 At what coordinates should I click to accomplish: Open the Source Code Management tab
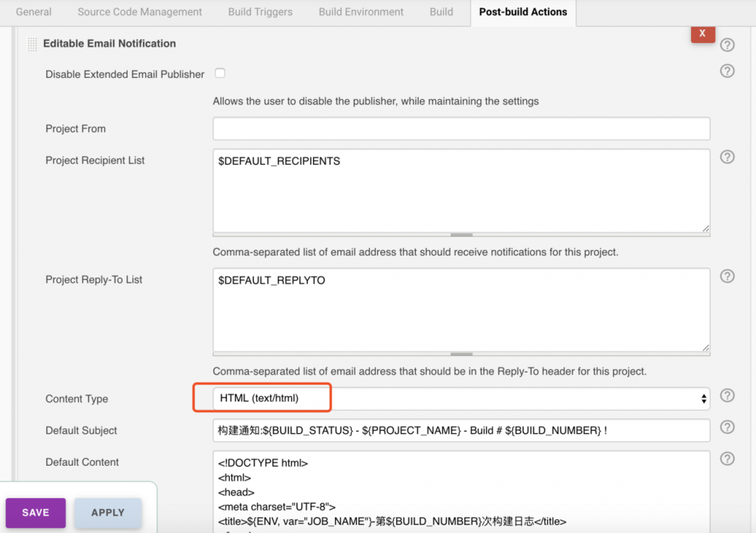139,12
